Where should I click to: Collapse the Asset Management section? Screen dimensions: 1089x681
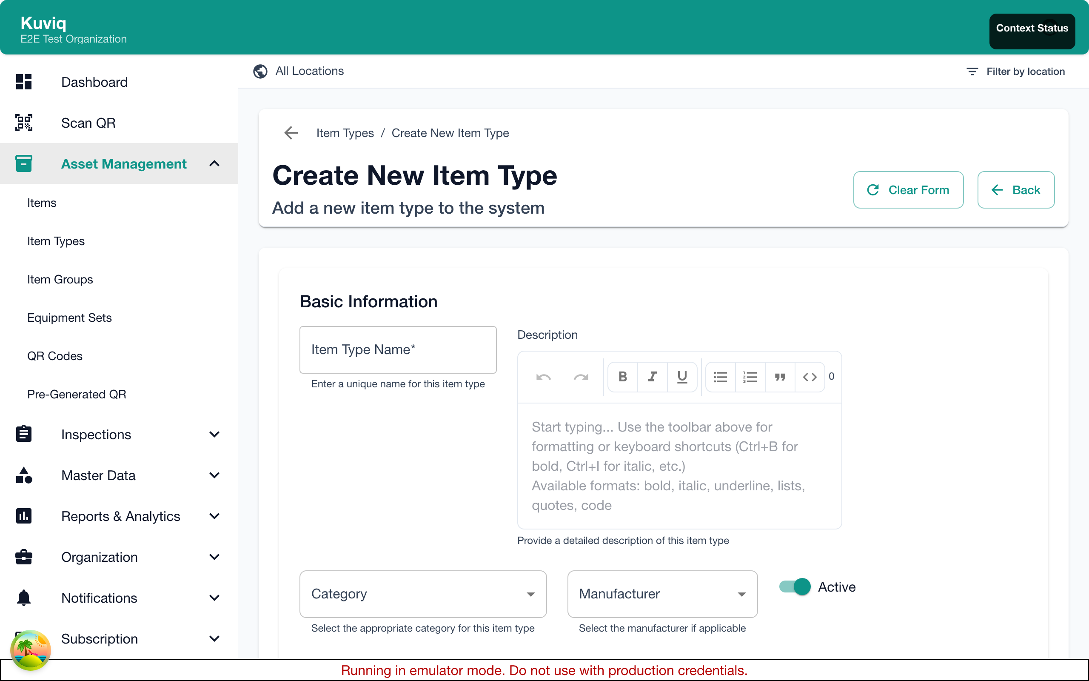(214, 163)
